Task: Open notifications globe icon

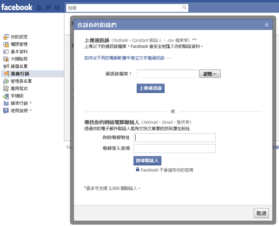Action: point(57,7)
